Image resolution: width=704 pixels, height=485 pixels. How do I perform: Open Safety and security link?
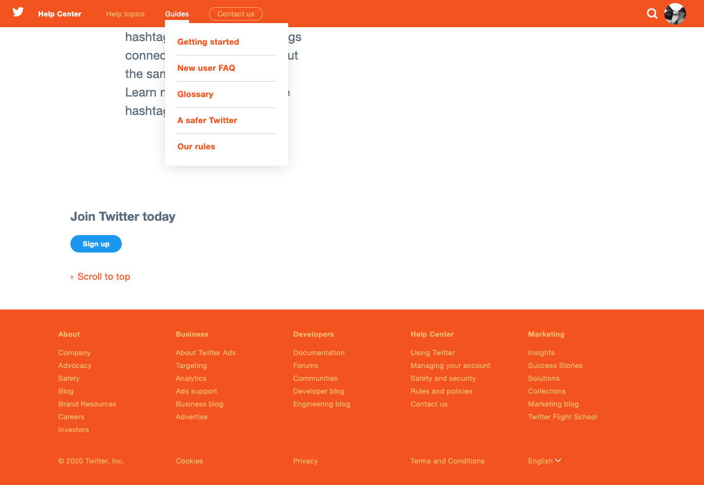pos(443,378)
